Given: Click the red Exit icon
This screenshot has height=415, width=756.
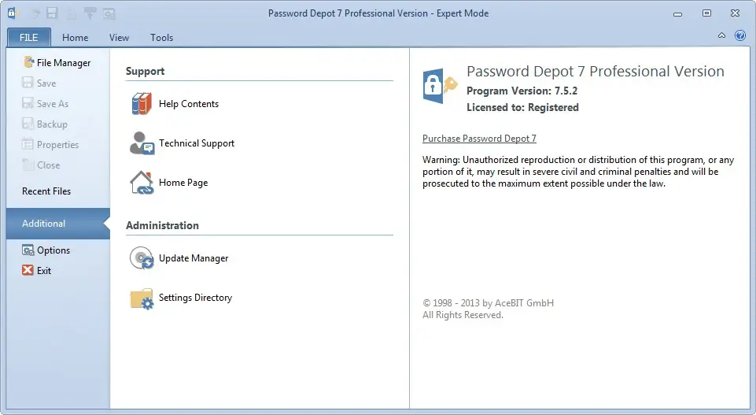Looking at the screenshot, I should tap(28, 270).
